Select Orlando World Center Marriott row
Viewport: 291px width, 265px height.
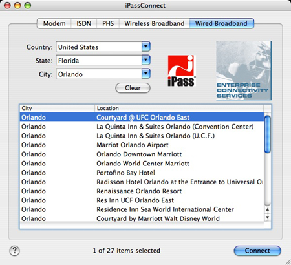[x=142, y=164]
